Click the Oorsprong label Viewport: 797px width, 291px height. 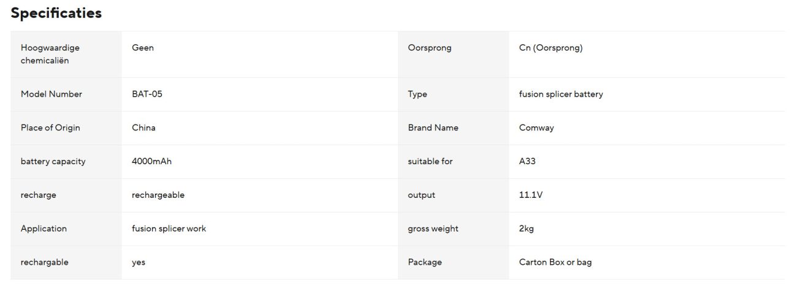point(429,48)
